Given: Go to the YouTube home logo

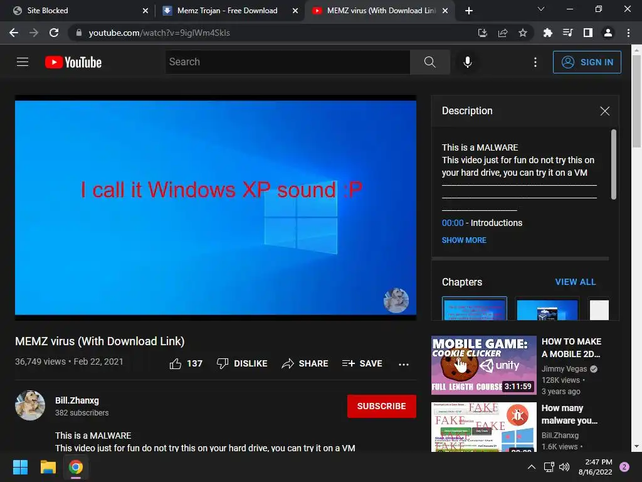Looking at the screenshot, I should (x=73, y=62).
